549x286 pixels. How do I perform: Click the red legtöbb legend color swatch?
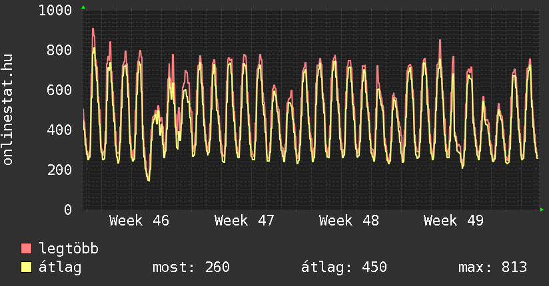coord(27,249)
